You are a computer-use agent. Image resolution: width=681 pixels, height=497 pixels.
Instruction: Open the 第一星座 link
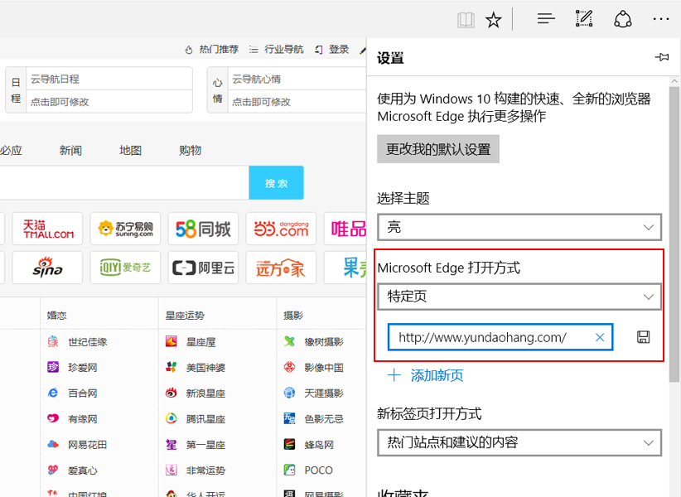coord(205,445)
